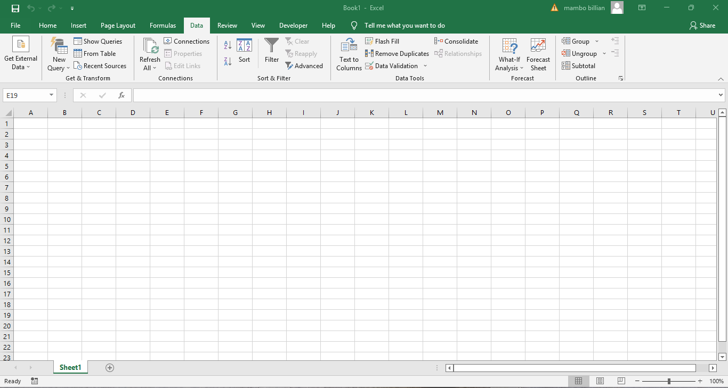The width and height of the screenshot is (728, 388).
Task: Click the Save icon in title bar
Action: pyautogui.click(x=15, y=8)
